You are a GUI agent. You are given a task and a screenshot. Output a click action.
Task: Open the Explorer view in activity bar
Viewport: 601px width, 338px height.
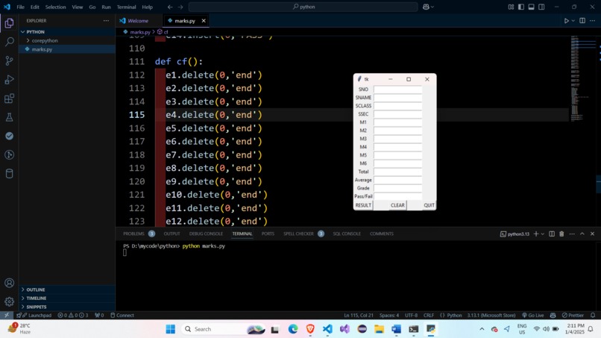pyautogui.click(x=9, y=23)
